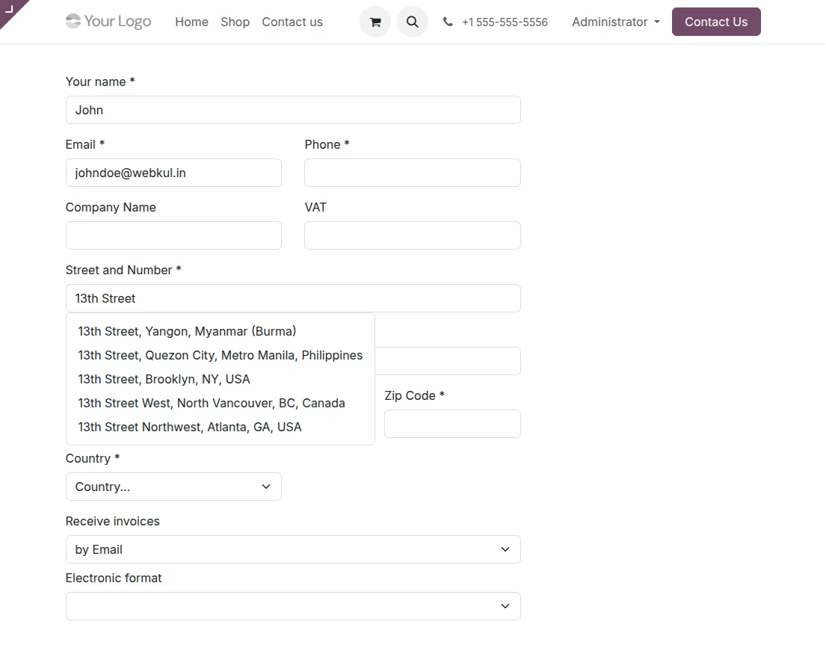Click the chevron on the Electronic format field
Image resolution: width=826 pixels, height=645 pixels.
[x=505, y=606]
